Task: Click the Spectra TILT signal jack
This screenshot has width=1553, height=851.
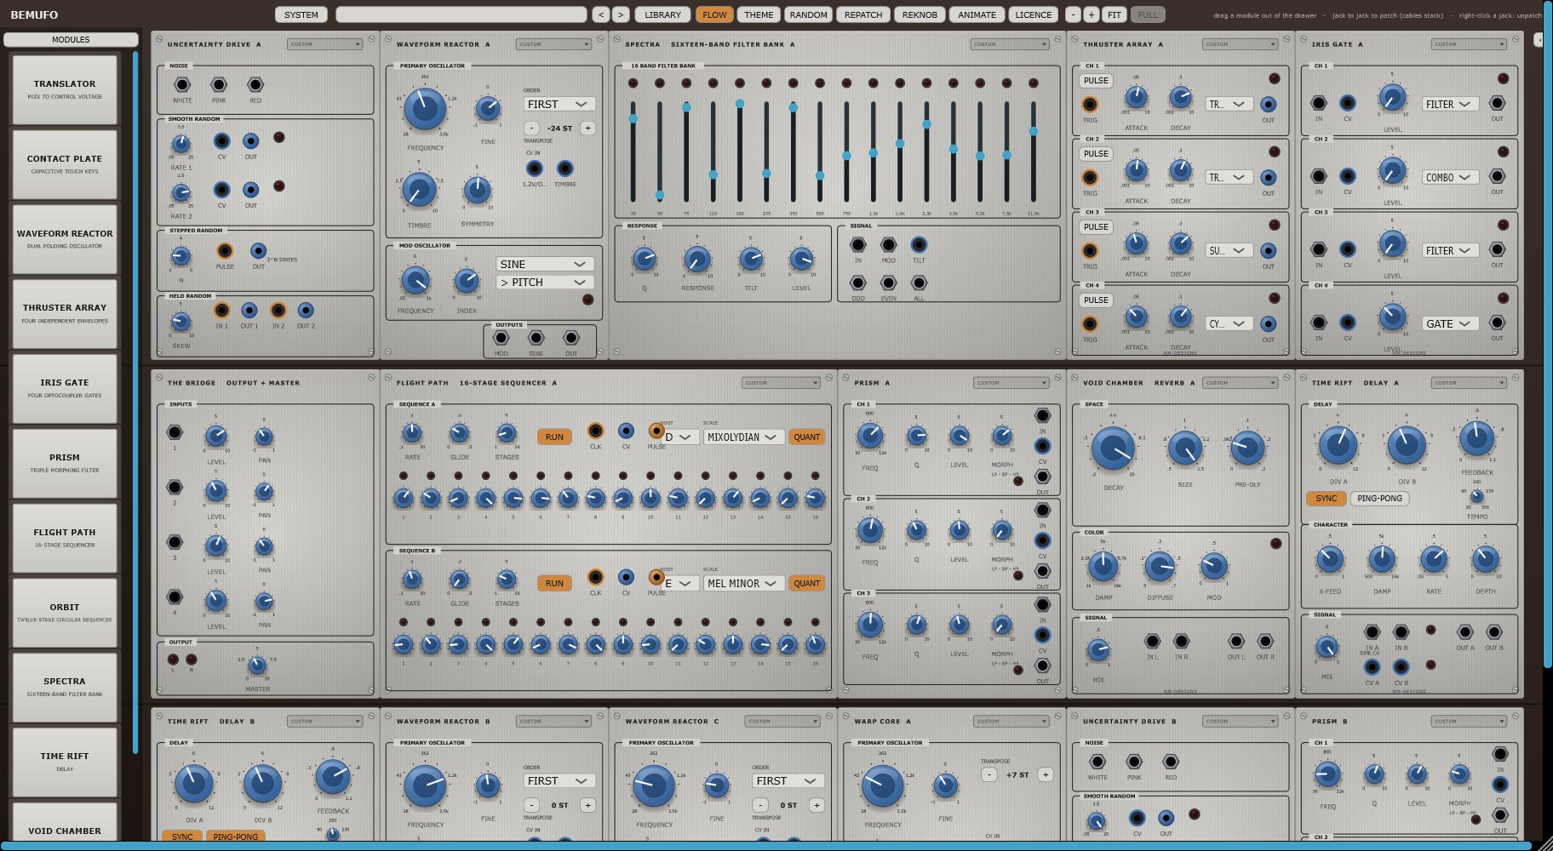Action: (x=919, y=245)
